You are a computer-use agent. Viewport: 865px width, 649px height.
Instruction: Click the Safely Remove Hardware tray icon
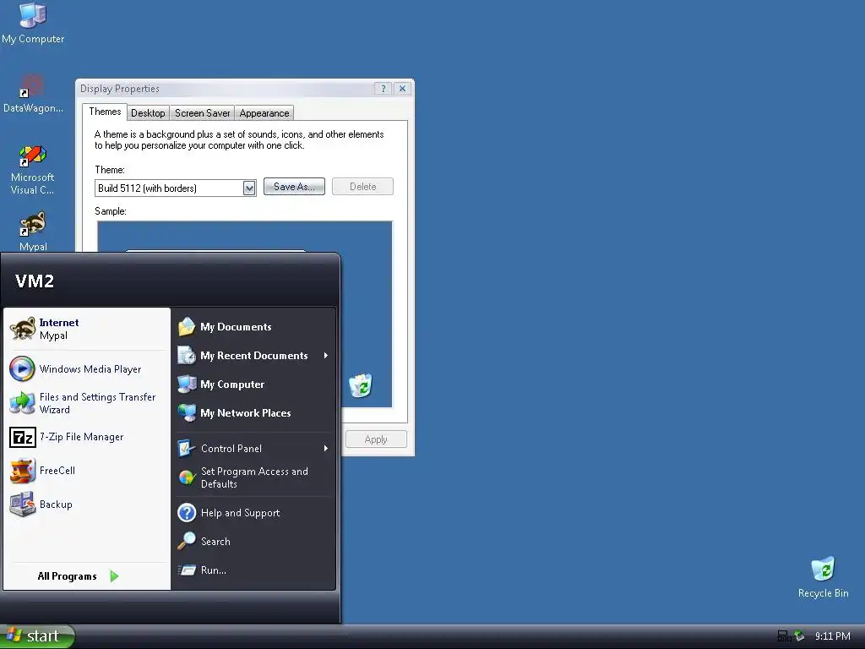click(799, 636)
